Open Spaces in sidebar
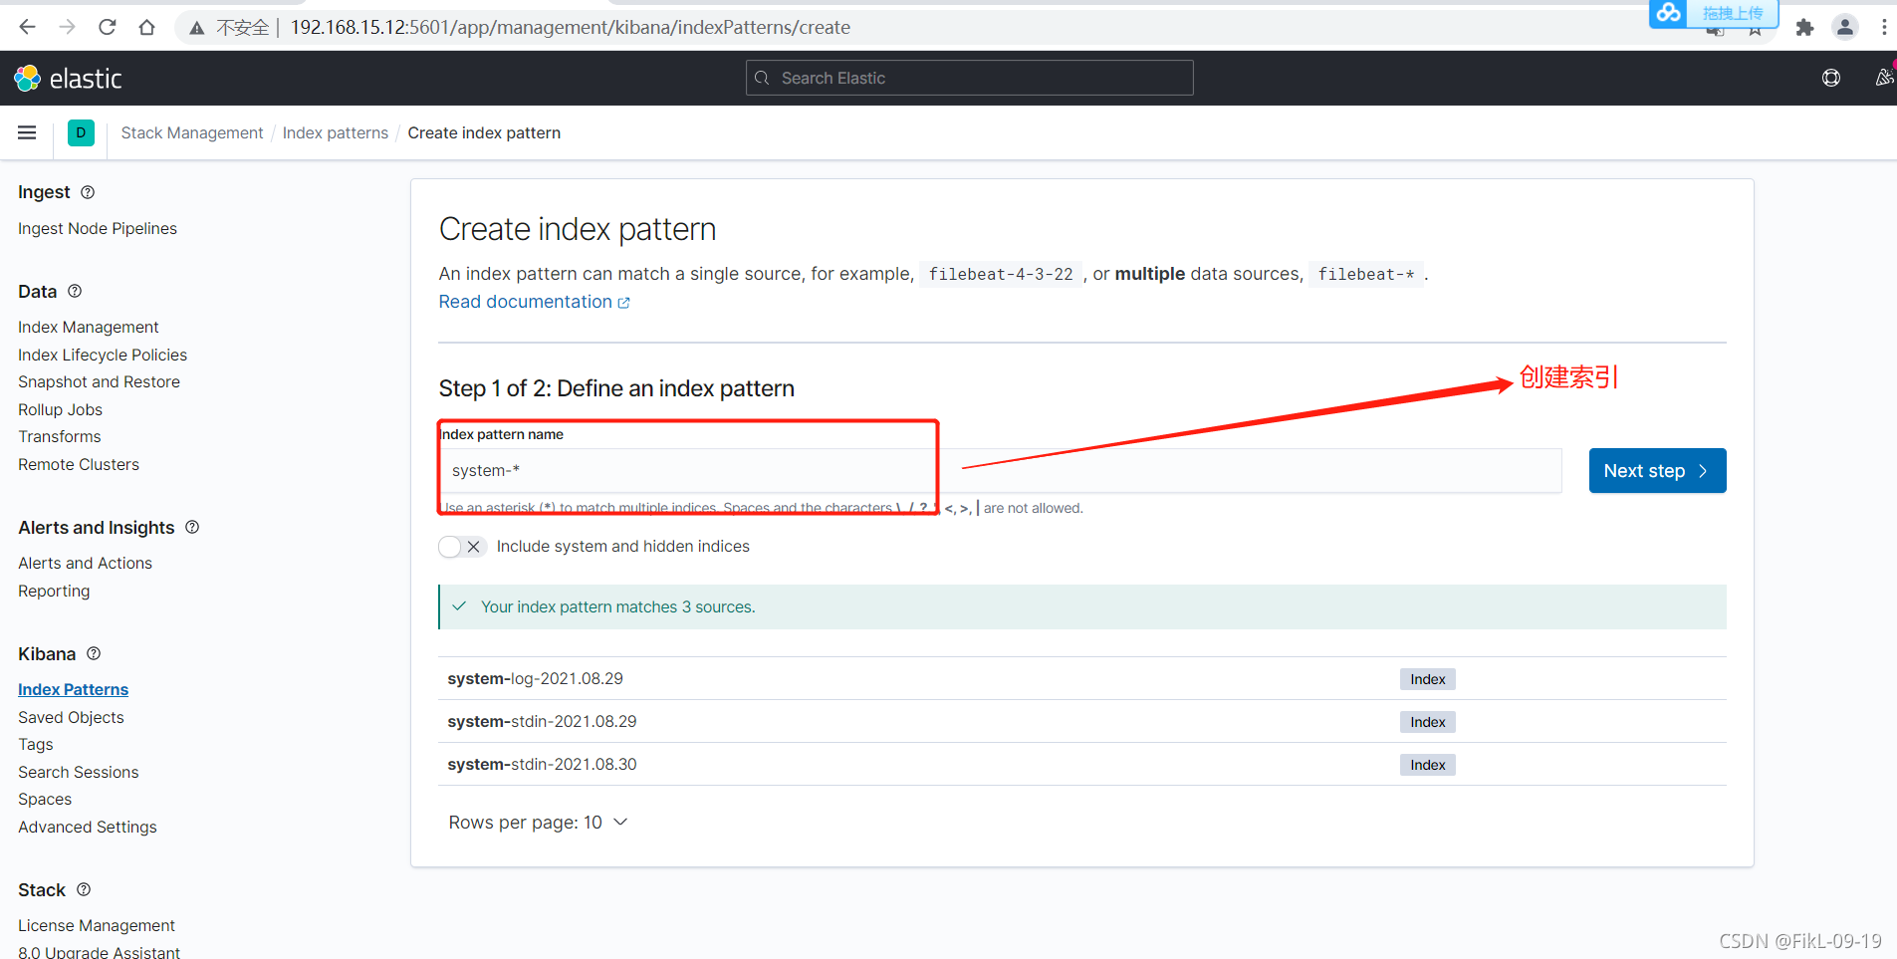Image resolution: width=1897 pixels, height=959 pixels. 45,799
